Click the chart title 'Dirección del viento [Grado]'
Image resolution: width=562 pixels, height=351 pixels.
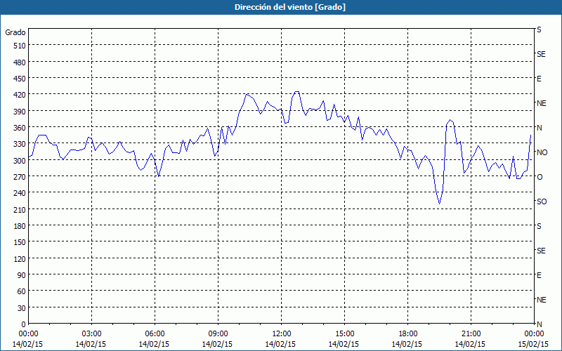(x=290, y=7)
